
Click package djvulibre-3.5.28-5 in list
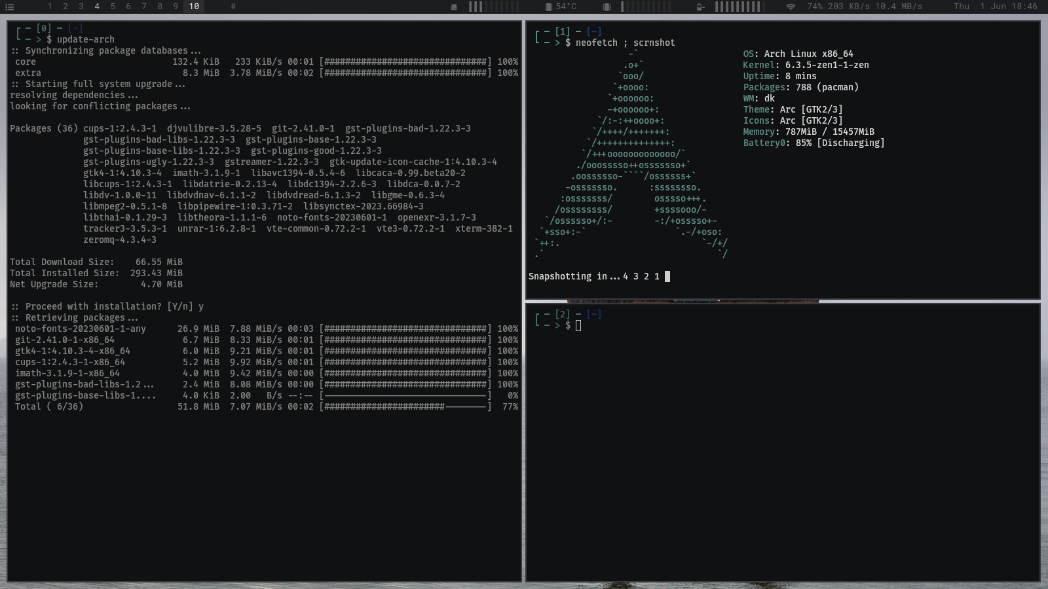214,128
